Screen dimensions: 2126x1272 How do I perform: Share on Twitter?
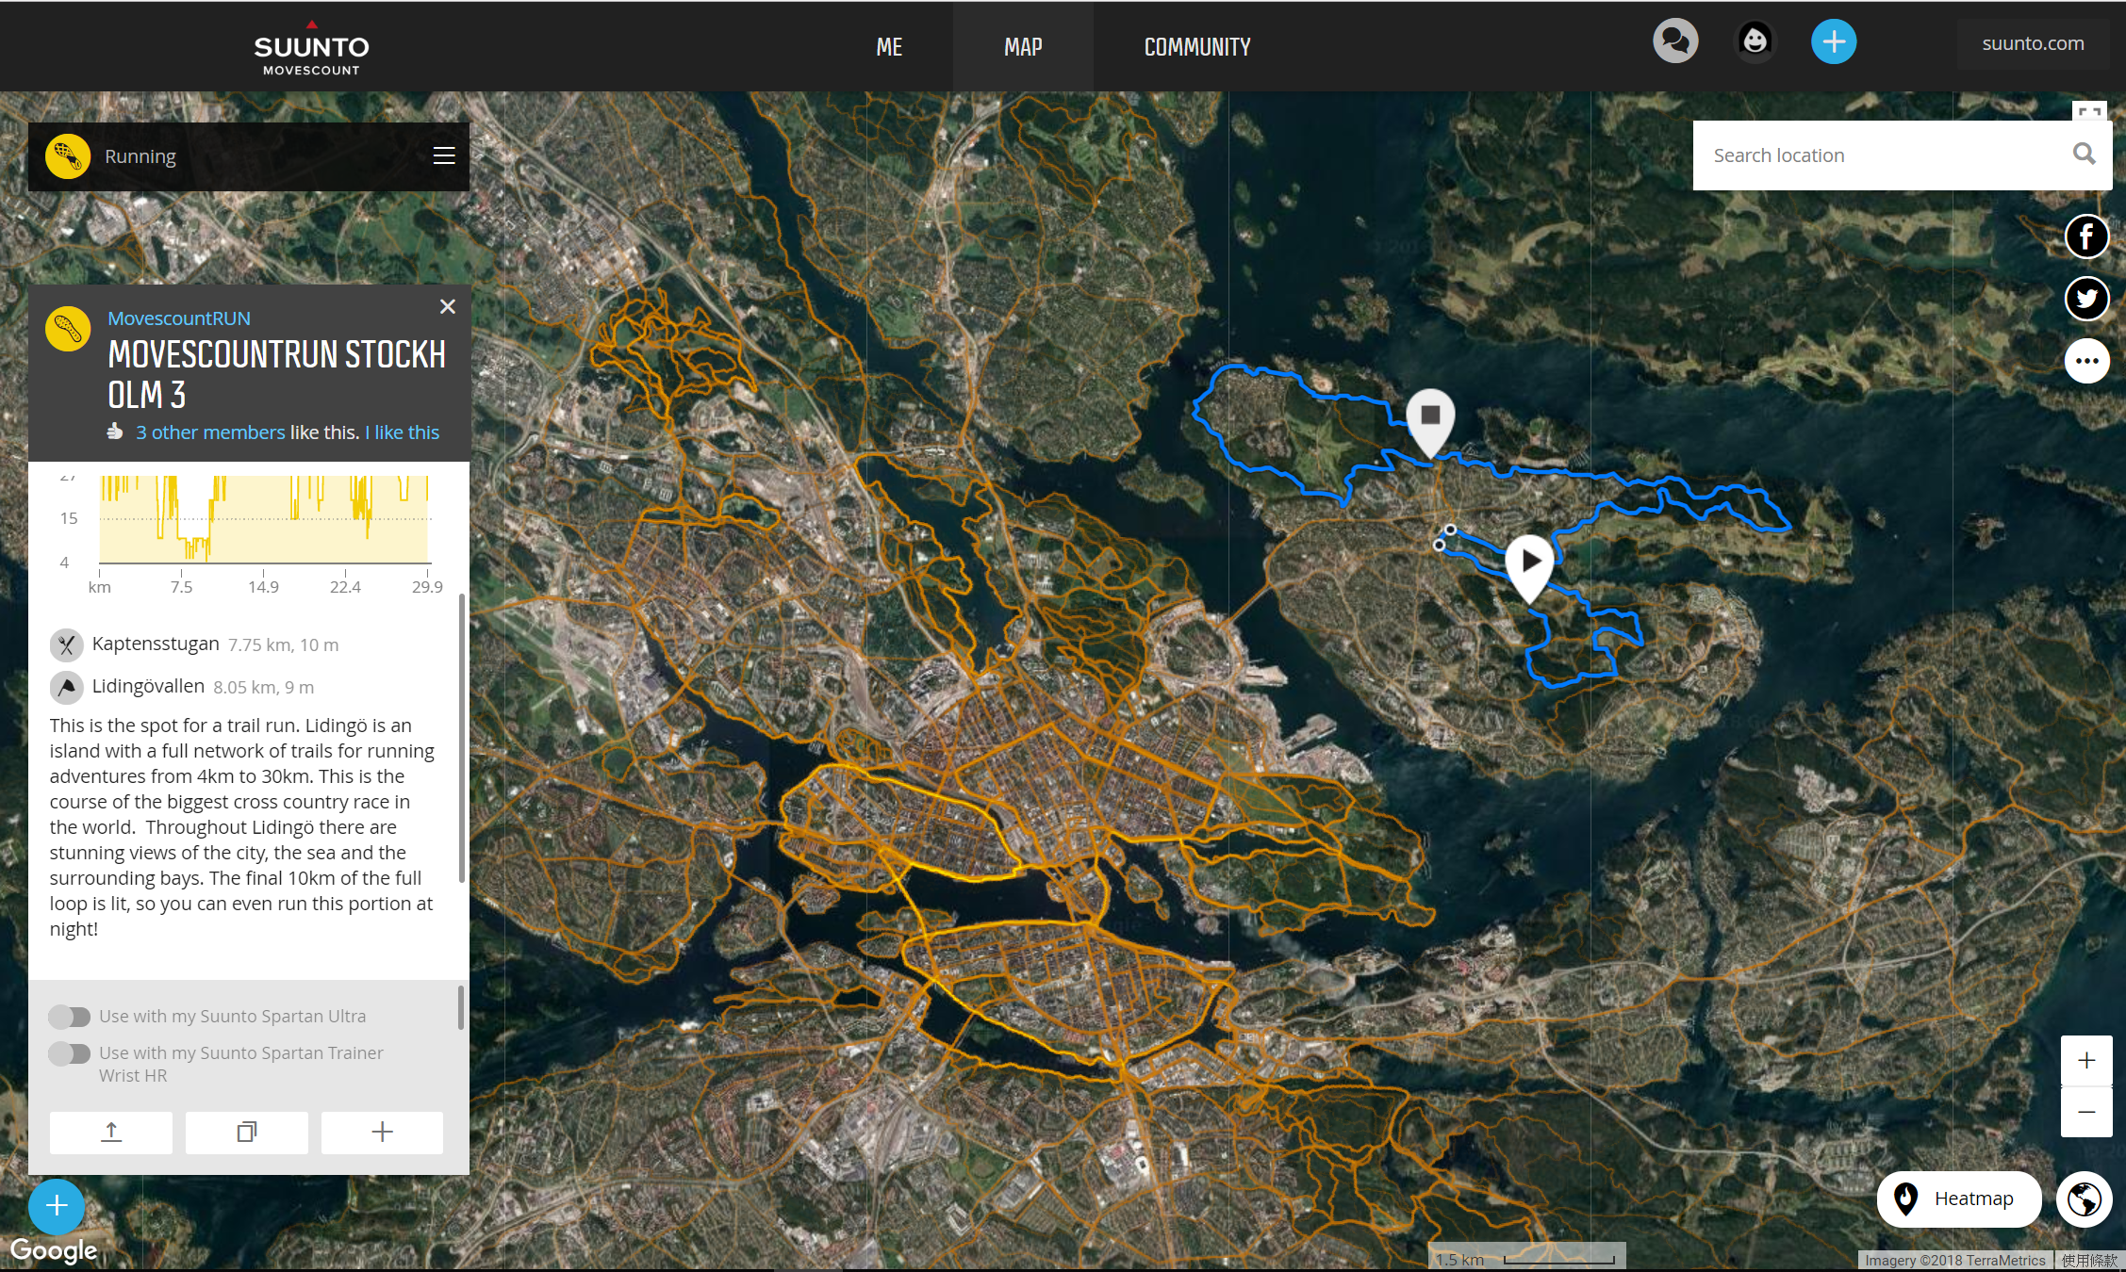2086,299
